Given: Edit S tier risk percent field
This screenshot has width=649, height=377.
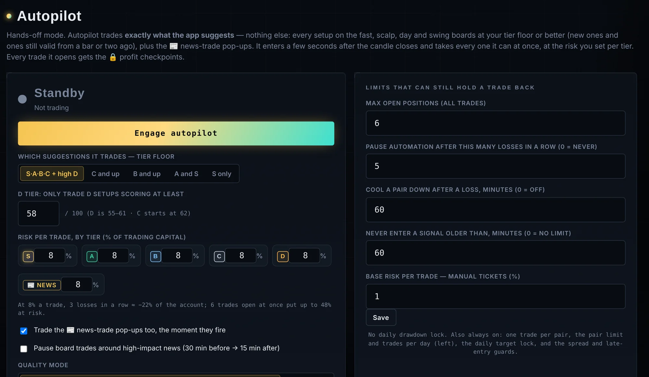Looking at the screenshot, I should pos(50,256).
